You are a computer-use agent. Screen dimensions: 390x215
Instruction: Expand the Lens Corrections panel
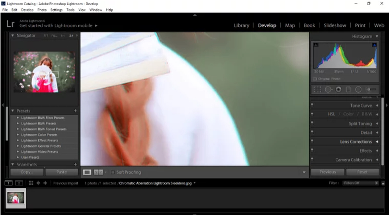coord(377,142)
